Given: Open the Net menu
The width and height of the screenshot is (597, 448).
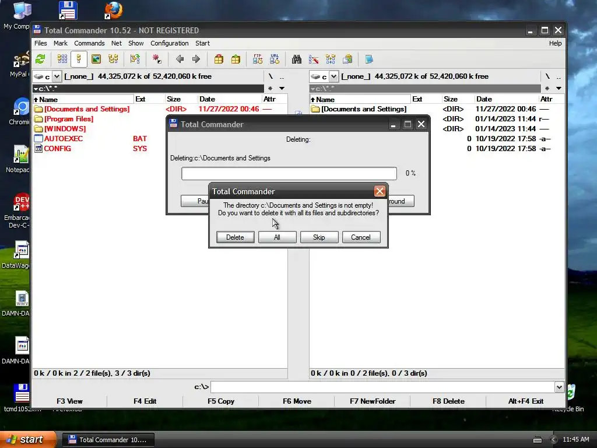Looking at the screenshot, I should point(117,43).
